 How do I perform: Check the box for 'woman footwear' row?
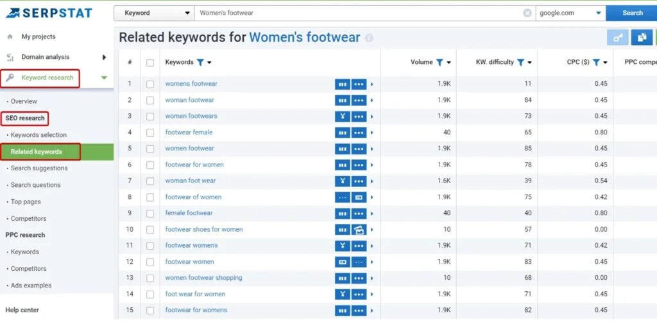150,100
